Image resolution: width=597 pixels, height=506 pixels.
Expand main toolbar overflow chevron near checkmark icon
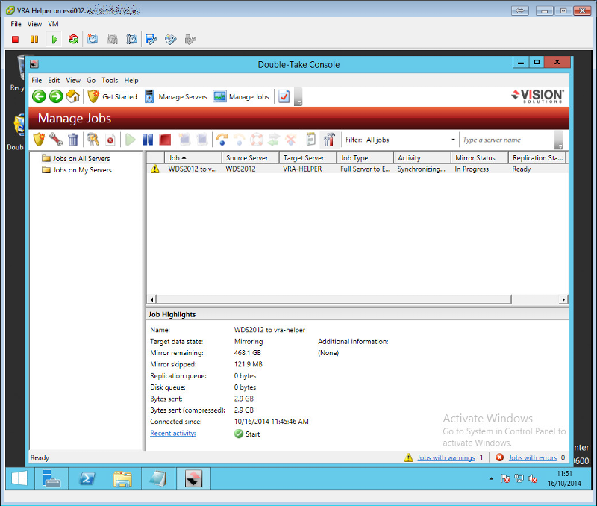pos(298,97)
